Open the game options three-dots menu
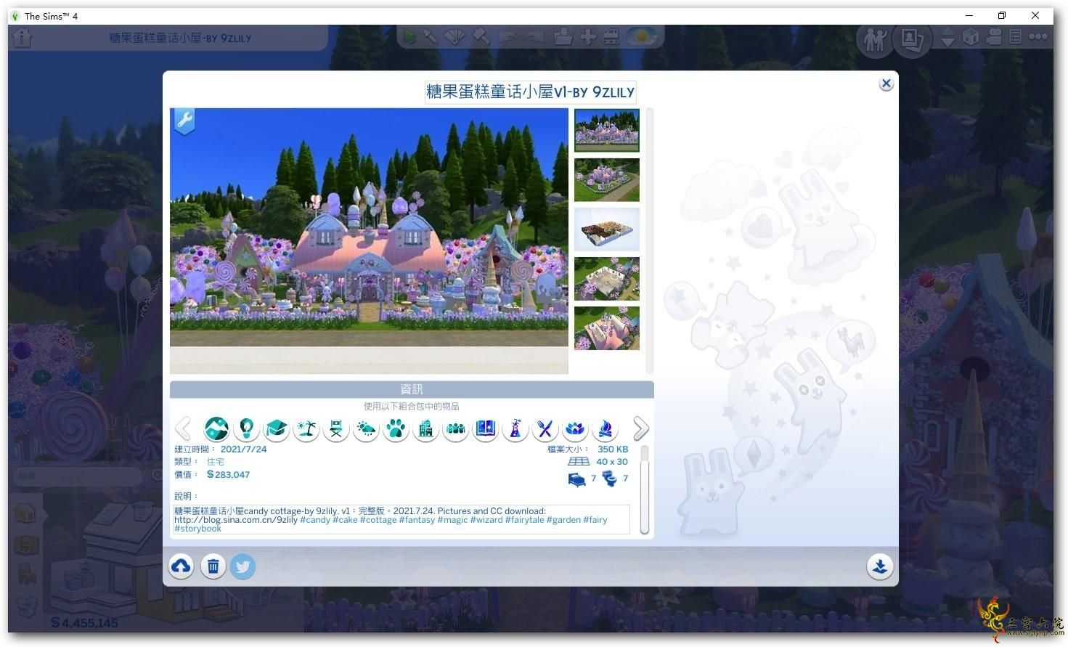Image resolution: width=1068 pixels, height=647 pixels. [x=1037, y=36]
